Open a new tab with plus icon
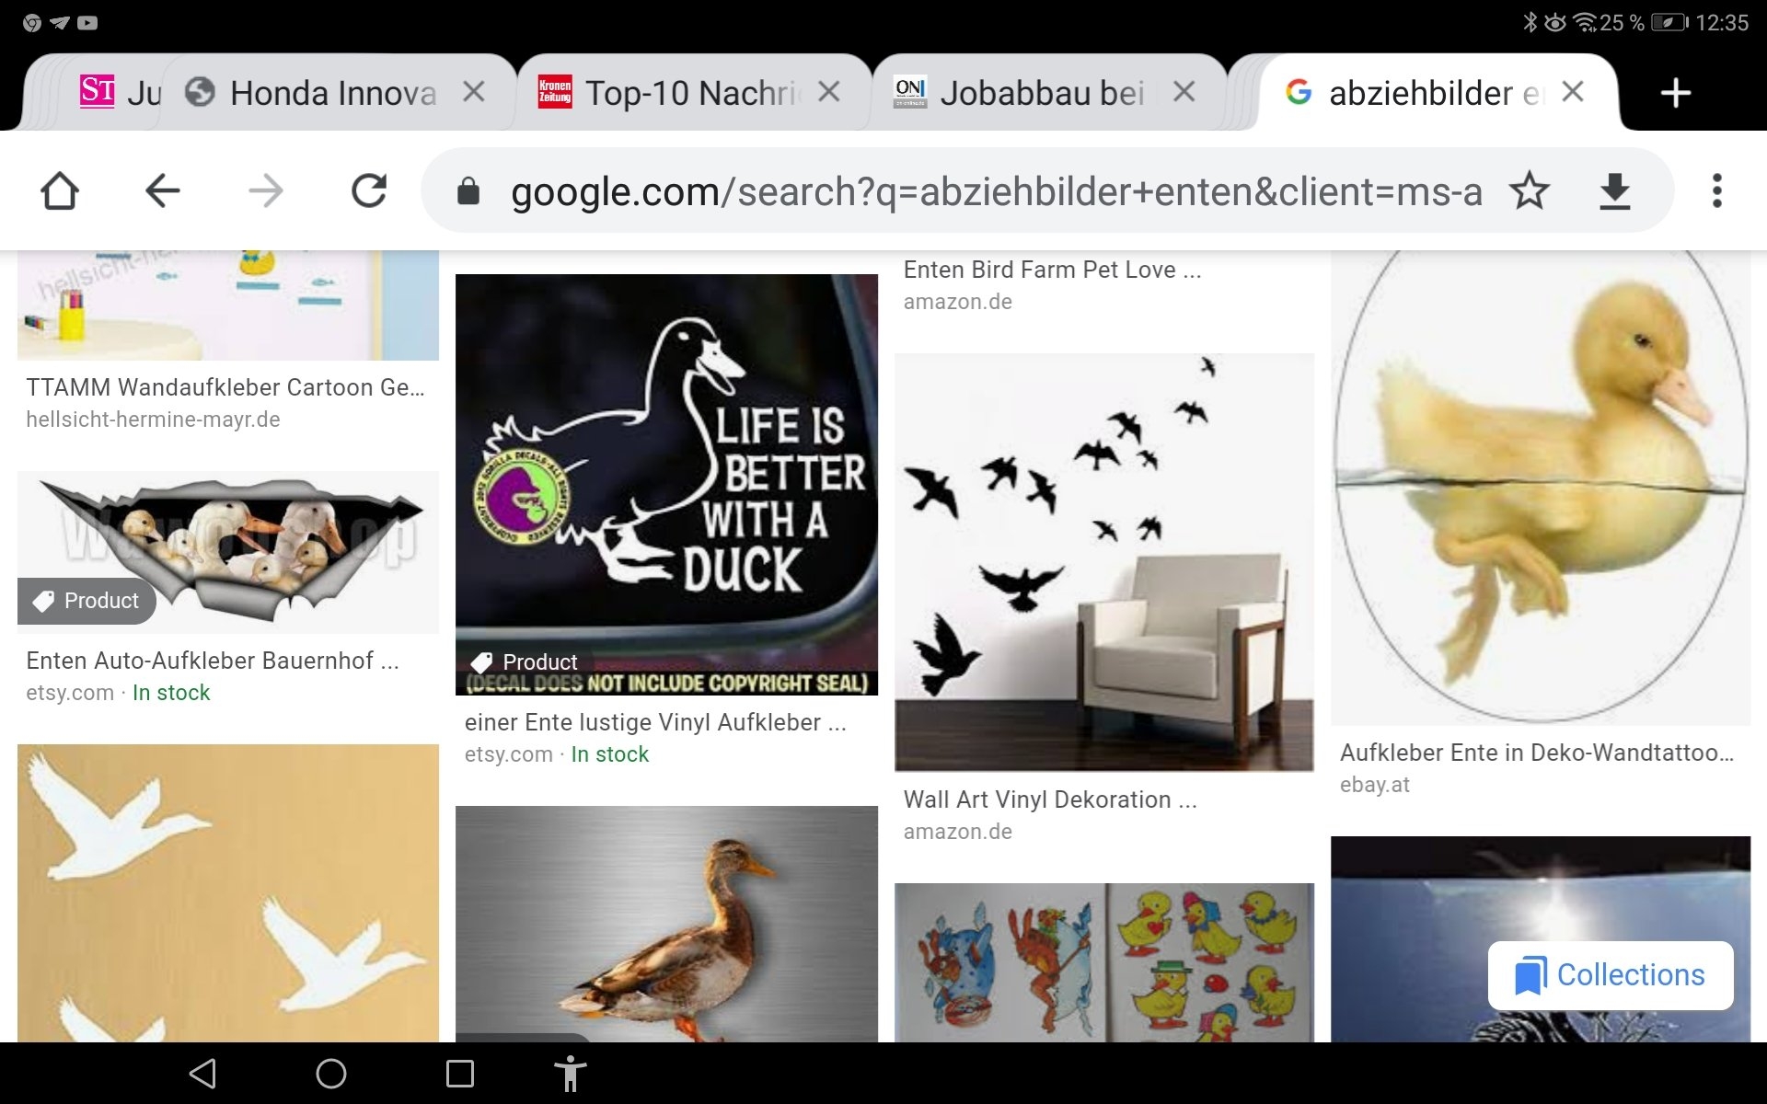Screen dimensions: 1767x1104 pyautogui.click(x=1675, y=93)
